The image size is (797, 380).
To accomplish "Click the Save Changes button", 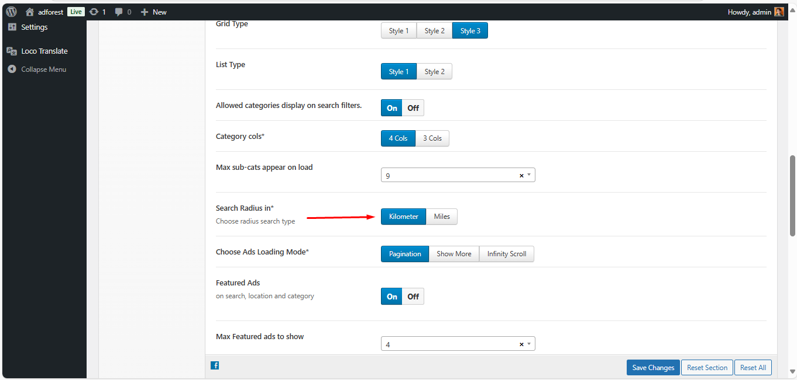I will 653,368.
